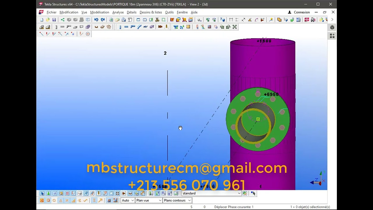This screenshot has width=373, height=210.
Task: Toggle snap to nearest points checkmark switch
Action: coord(85,200)
